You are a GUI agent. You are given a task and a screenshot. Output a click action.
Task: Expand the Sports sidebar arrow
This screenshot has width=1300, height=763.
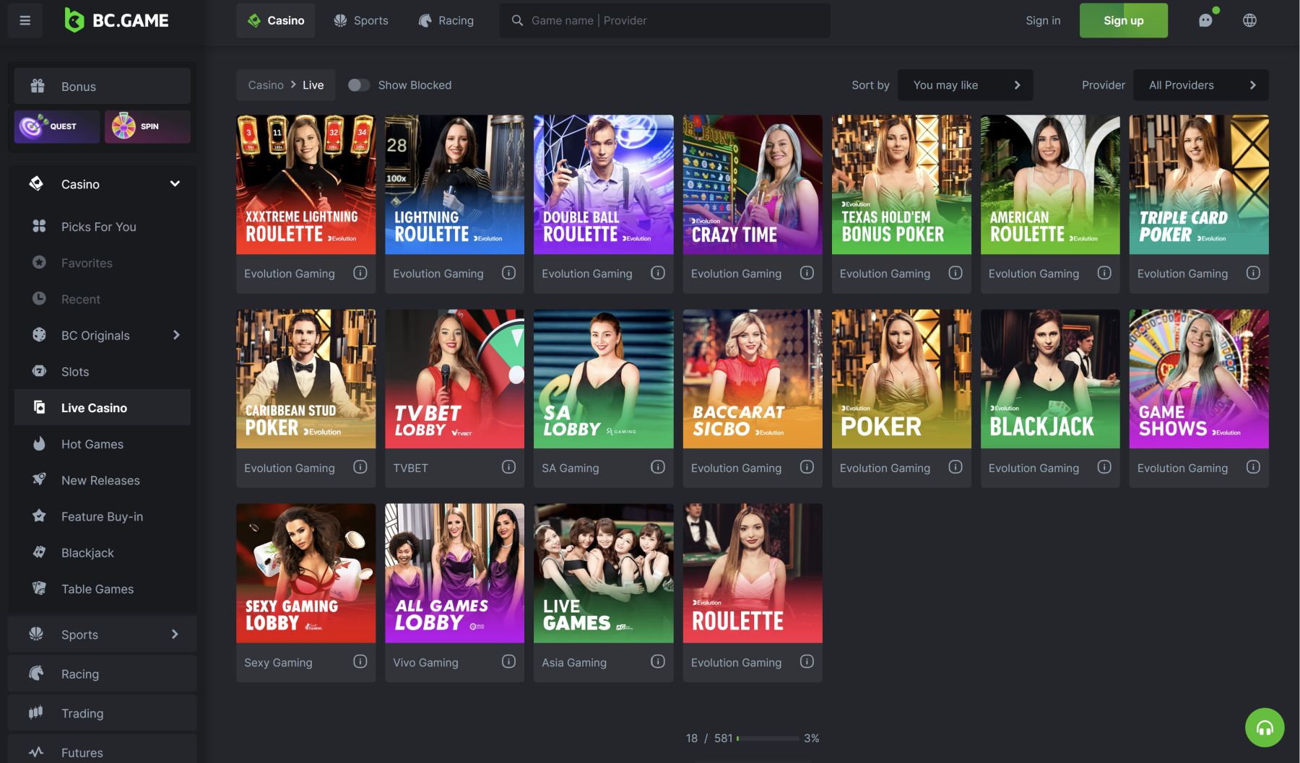pos(175,635)
